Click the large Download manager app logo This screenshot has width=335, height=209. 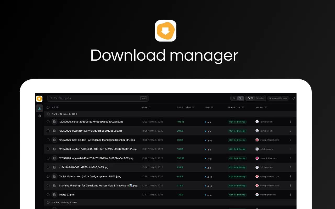pyautogui.click(x=166, y=31)
